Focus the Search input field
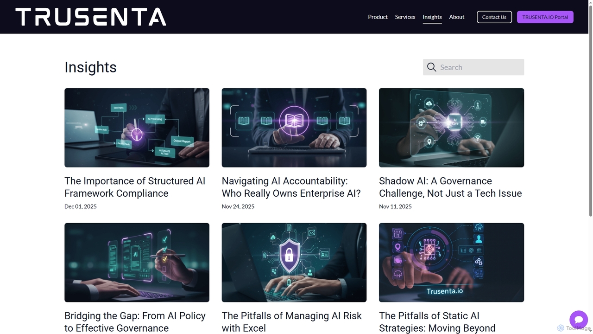The width and height of the screenshot is (593, 334). click(473, 67)
